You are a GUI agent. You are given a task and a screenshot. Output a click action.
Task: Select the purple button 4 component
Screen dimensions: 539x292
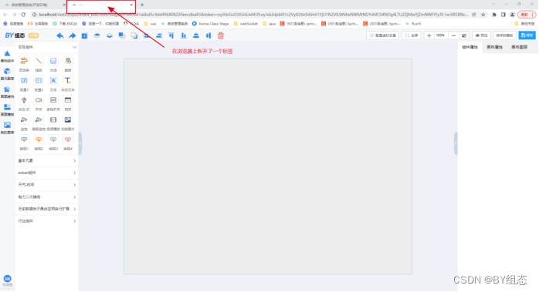pos(68,139)
